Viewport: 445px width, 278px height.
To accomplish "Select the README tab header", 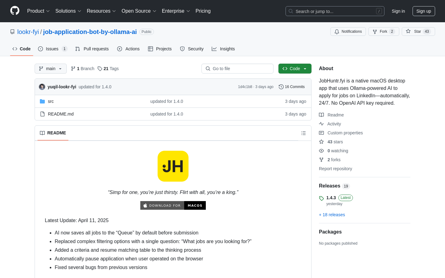I will click(53, 133).
